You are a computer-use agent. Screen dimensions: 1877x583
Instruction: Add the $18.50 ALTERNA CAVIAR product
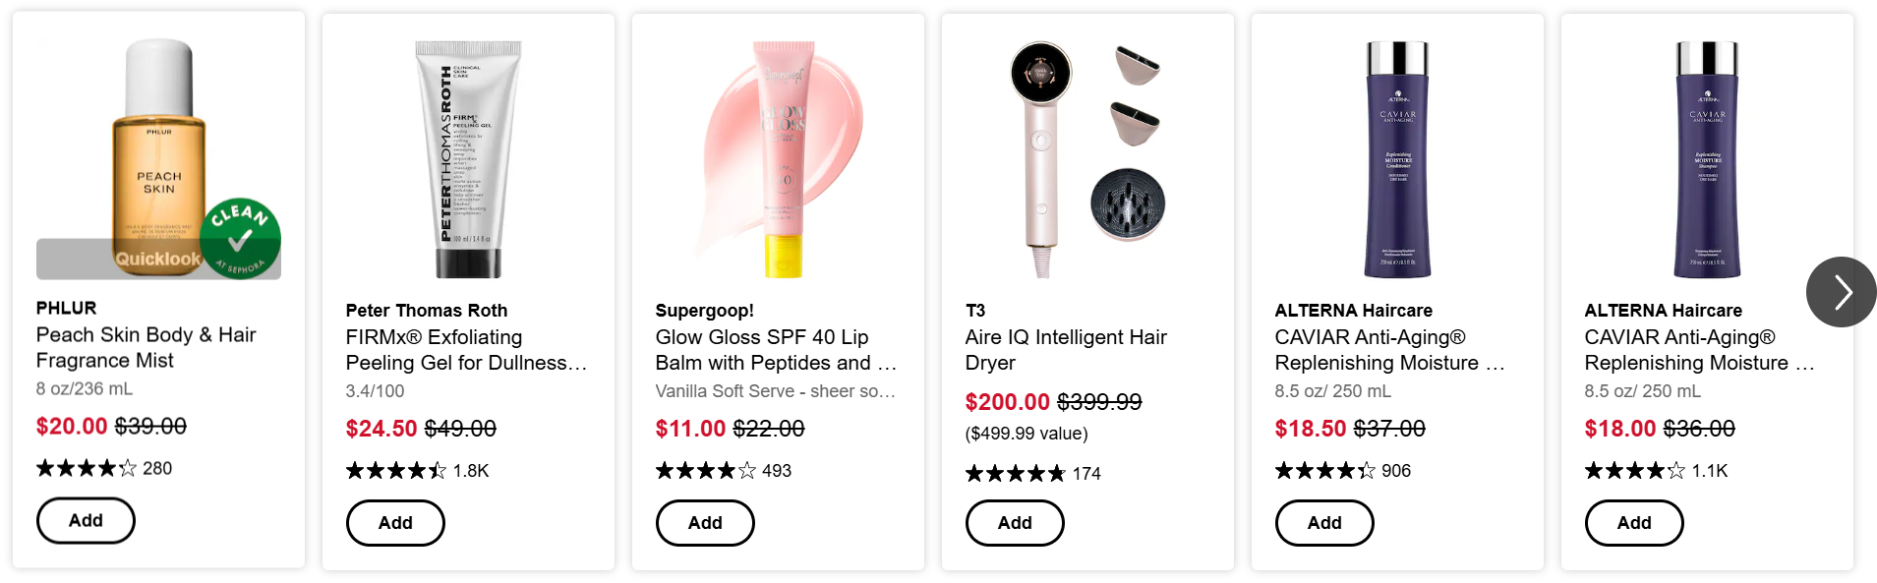(1324, 523)
